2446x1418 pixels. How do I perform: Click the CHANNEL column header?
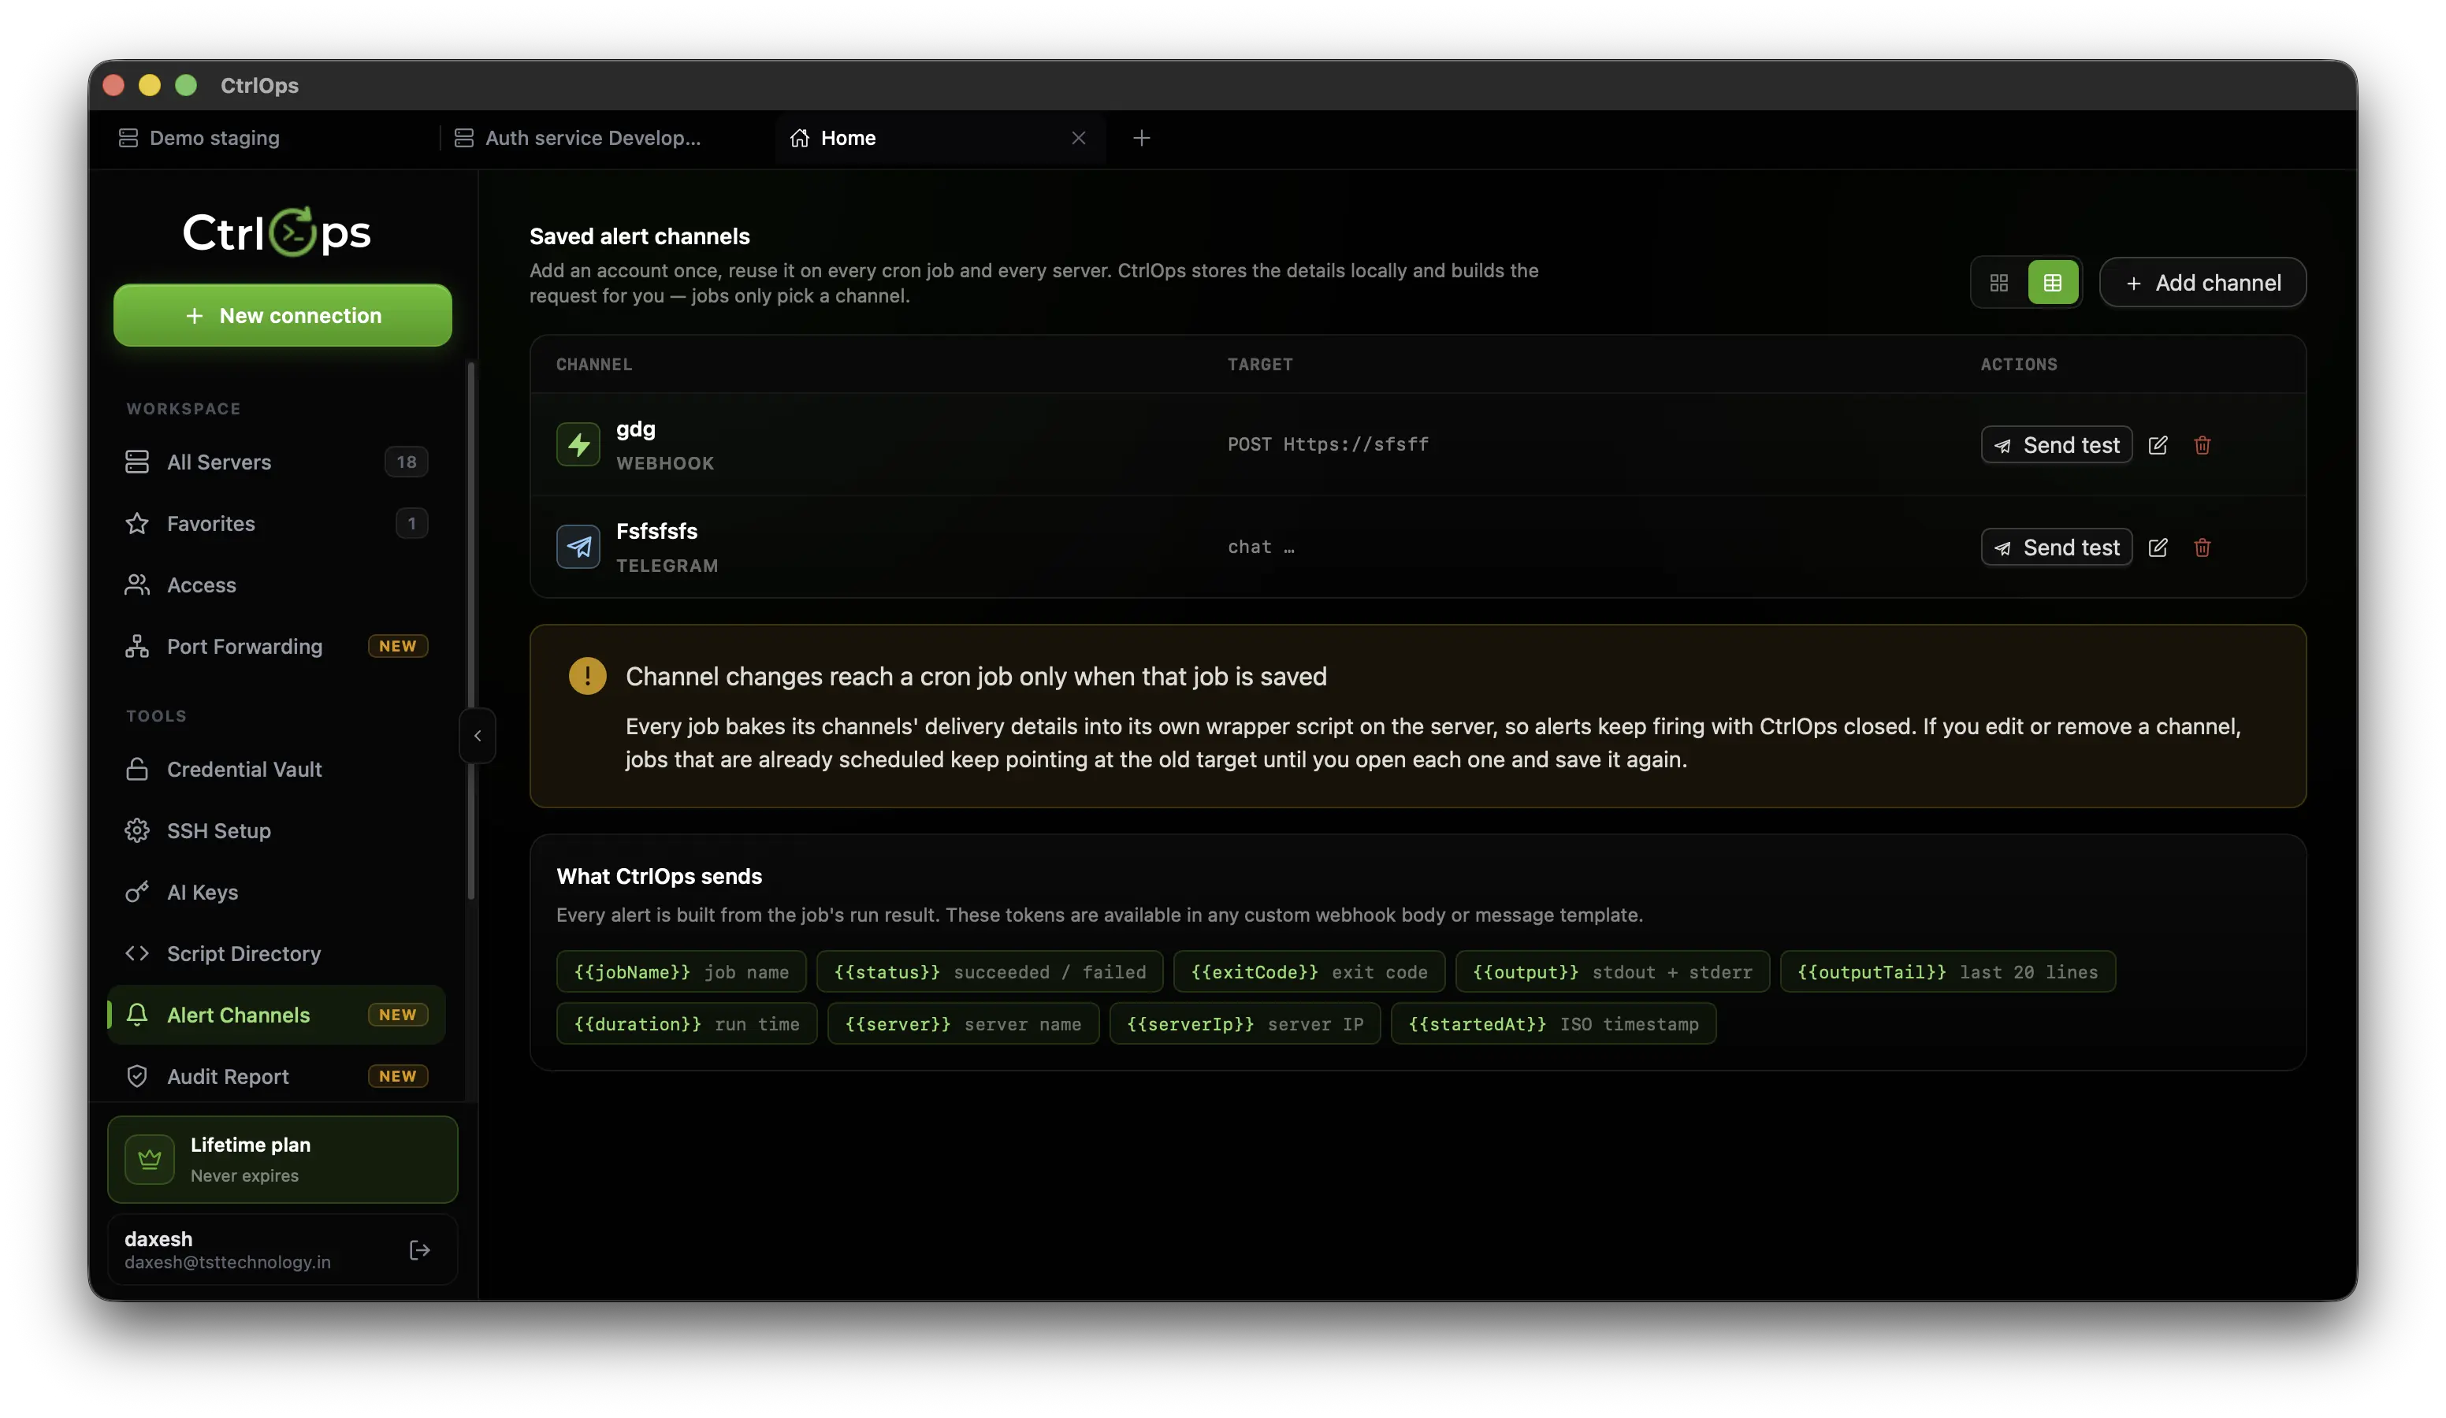[x=594, y=364]
